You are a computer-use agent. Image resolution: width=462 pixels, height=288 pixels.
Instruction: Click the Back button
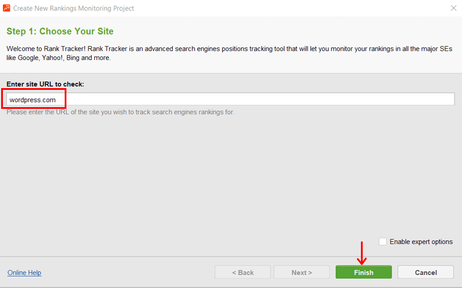243,272
